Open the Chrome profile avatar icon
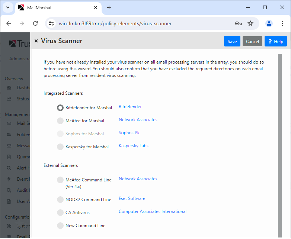This screenshot has width=291, height=239. pyautogui.click(x=269, y=23)
